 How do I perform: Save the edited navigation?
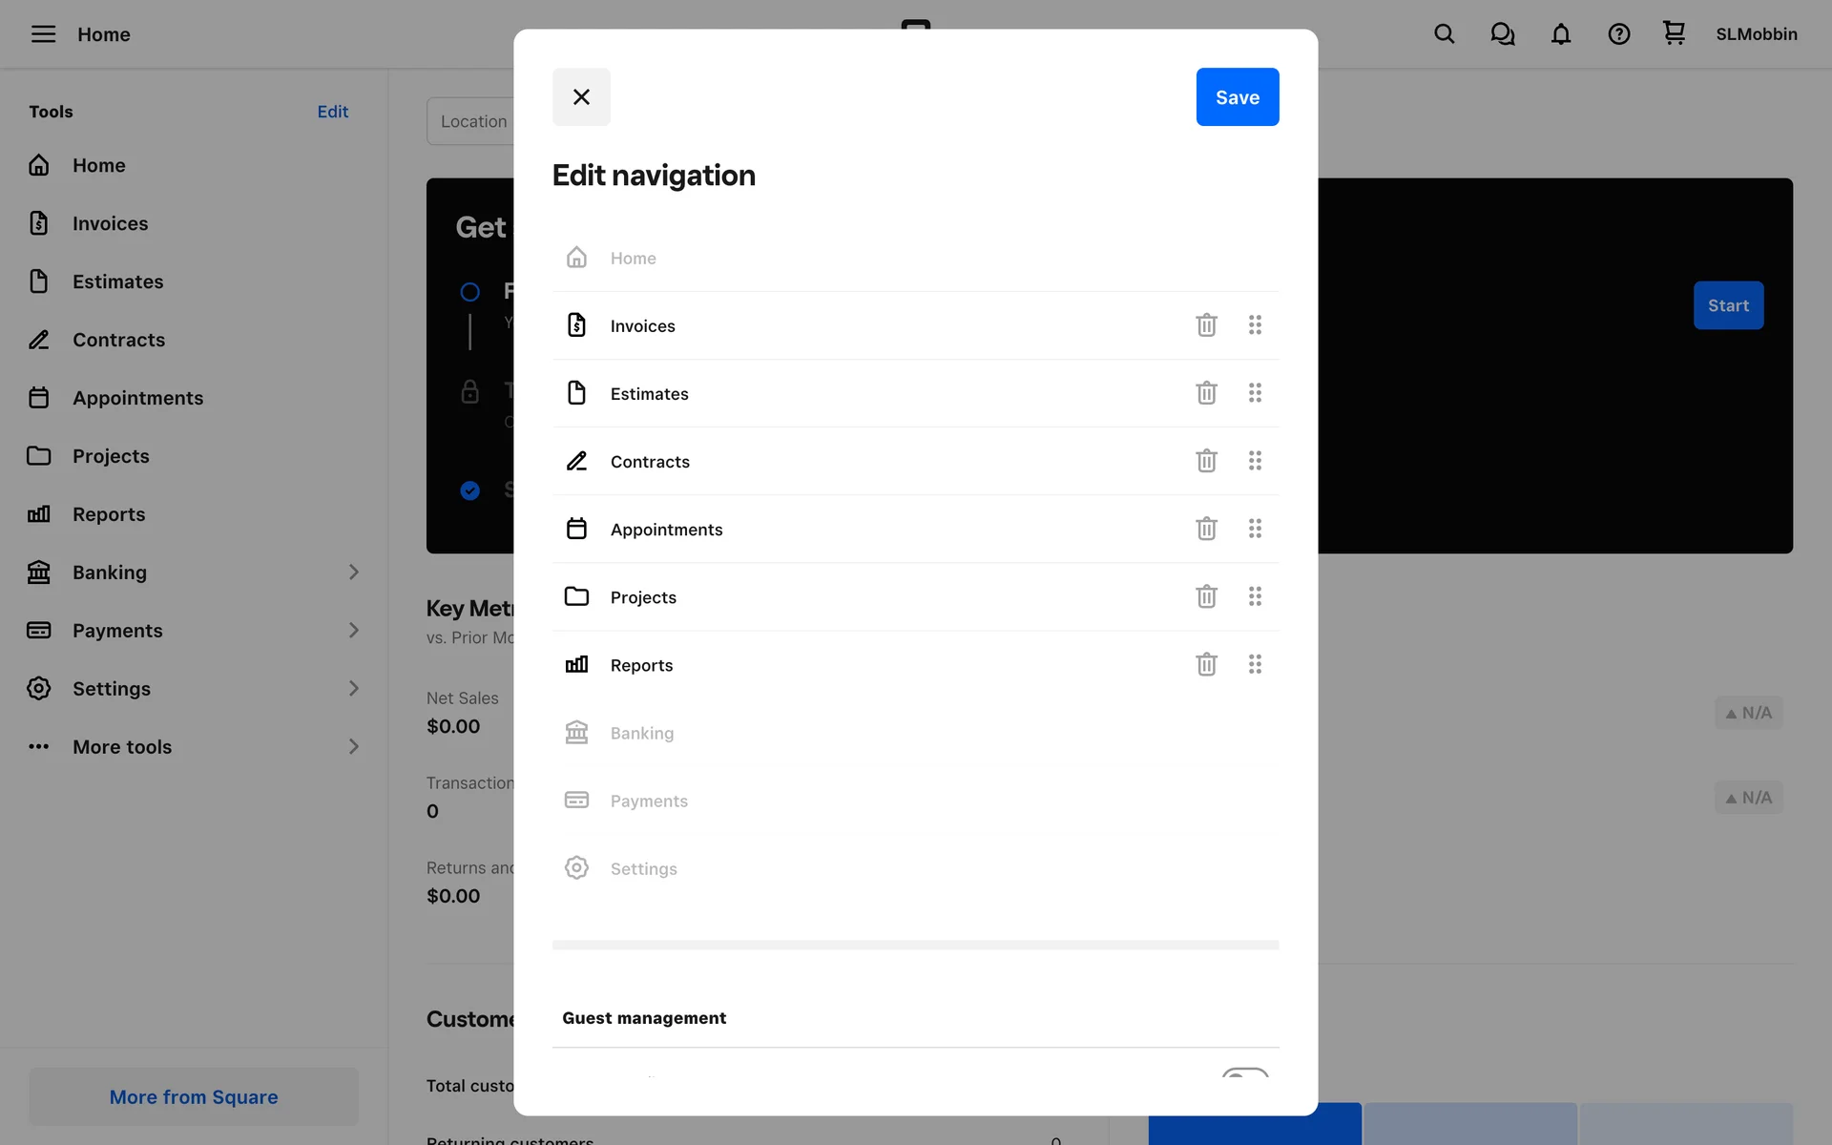[1237, 97]
